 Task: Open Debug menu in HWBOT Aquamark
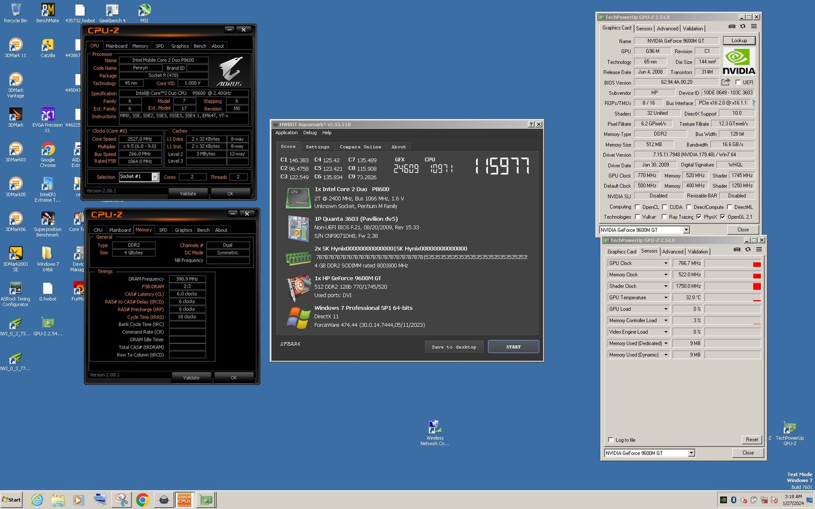(x=310, y=133)
